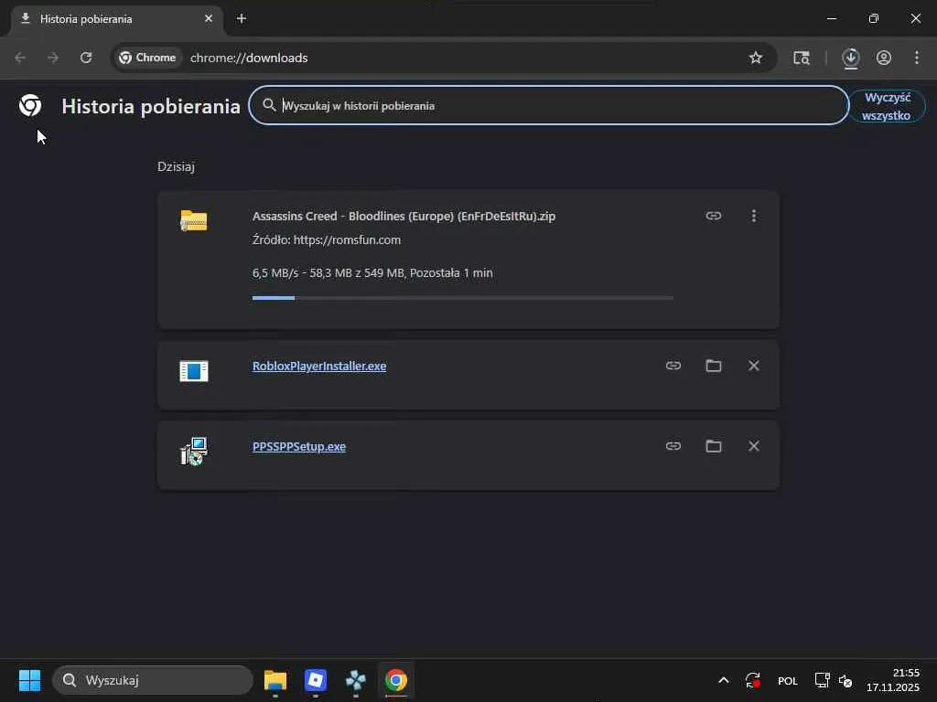Screen dimensions: 937x702
Task: Bookmark this page with the star icon
Action: [755, 58]
